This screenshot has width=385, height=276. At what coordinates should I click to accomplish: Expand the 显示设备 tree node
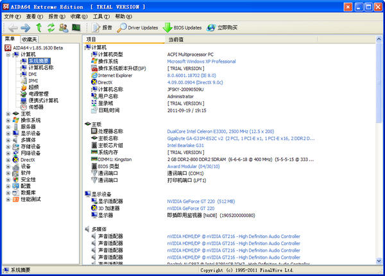8,134
